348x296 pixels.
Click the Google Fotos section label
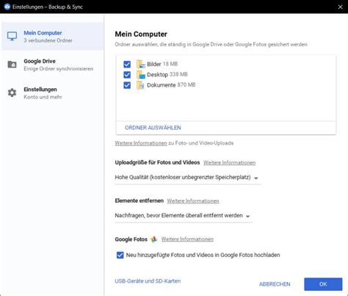(x=131, y=239)
